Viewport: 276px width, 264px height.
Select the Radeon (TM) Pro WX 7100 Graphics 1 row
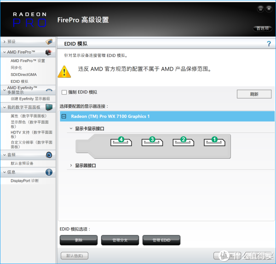click(167, 116)
